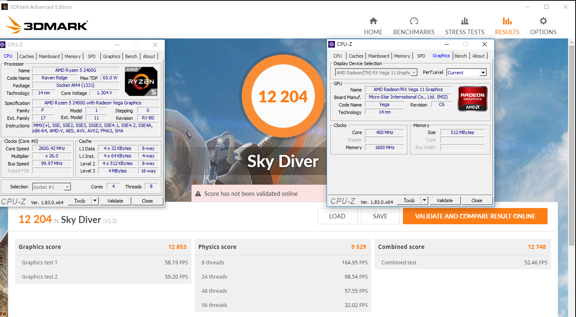This screenshot has height=317, width=576.
Task: Open About tab in left CPU-Z
Action: pos(149,56)
